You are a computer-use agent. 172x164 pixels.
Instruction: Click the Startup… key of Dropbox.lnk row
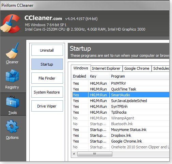[x=98, y=135]
